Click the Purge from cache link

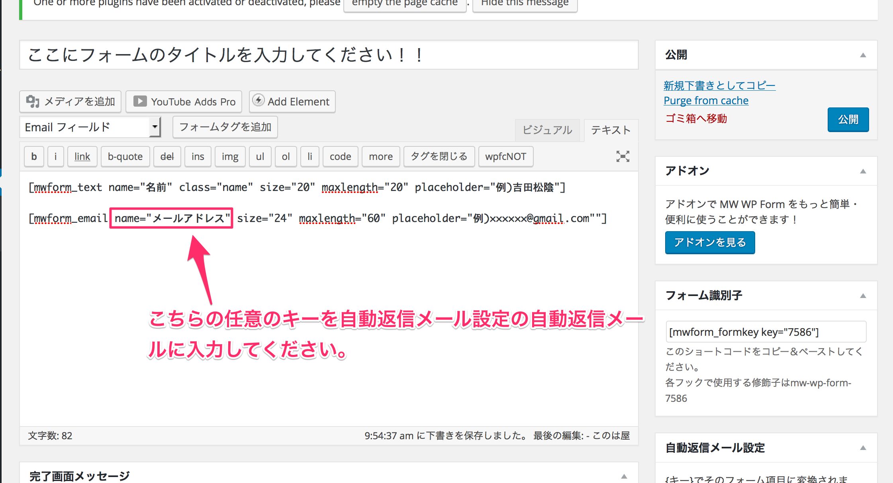point(706,100)
